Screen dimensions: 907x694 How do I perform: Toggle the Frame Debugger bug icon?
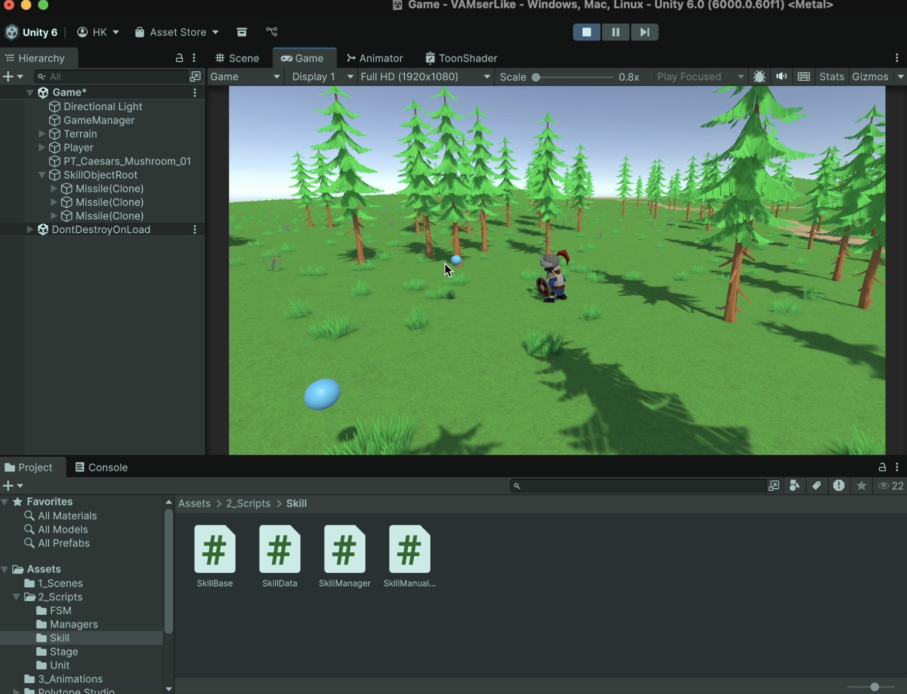[x=759, y=77]
